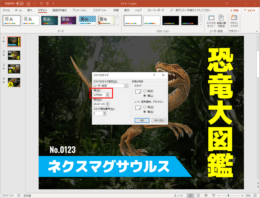
Task: Select slide orientation 縦(P) radio button
Action: click(x=145, y=91)
